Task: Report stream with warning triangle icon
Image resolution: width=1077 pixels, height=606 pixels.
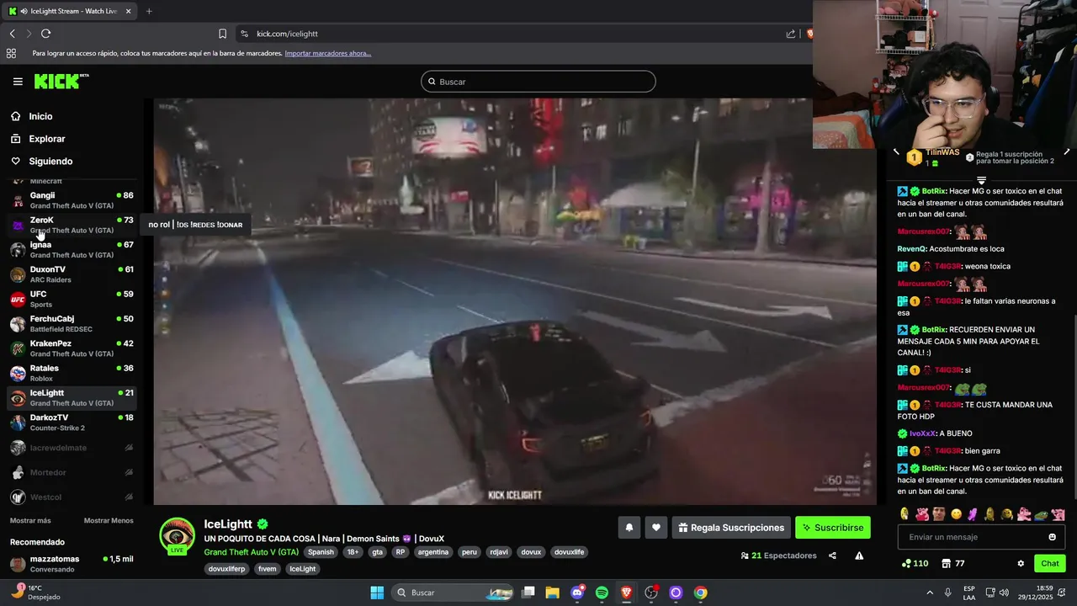Action: (859, 555)
